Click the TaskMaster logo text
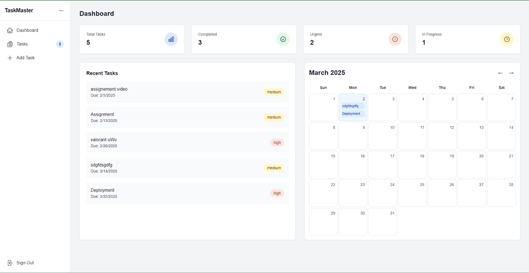This screenshot has height=273, width=529. click(19, 10)
